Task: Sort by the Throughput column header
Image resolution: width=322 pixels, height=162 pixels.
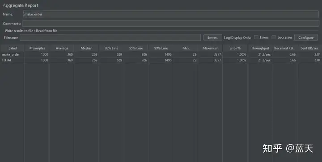Action: [260, 48]
